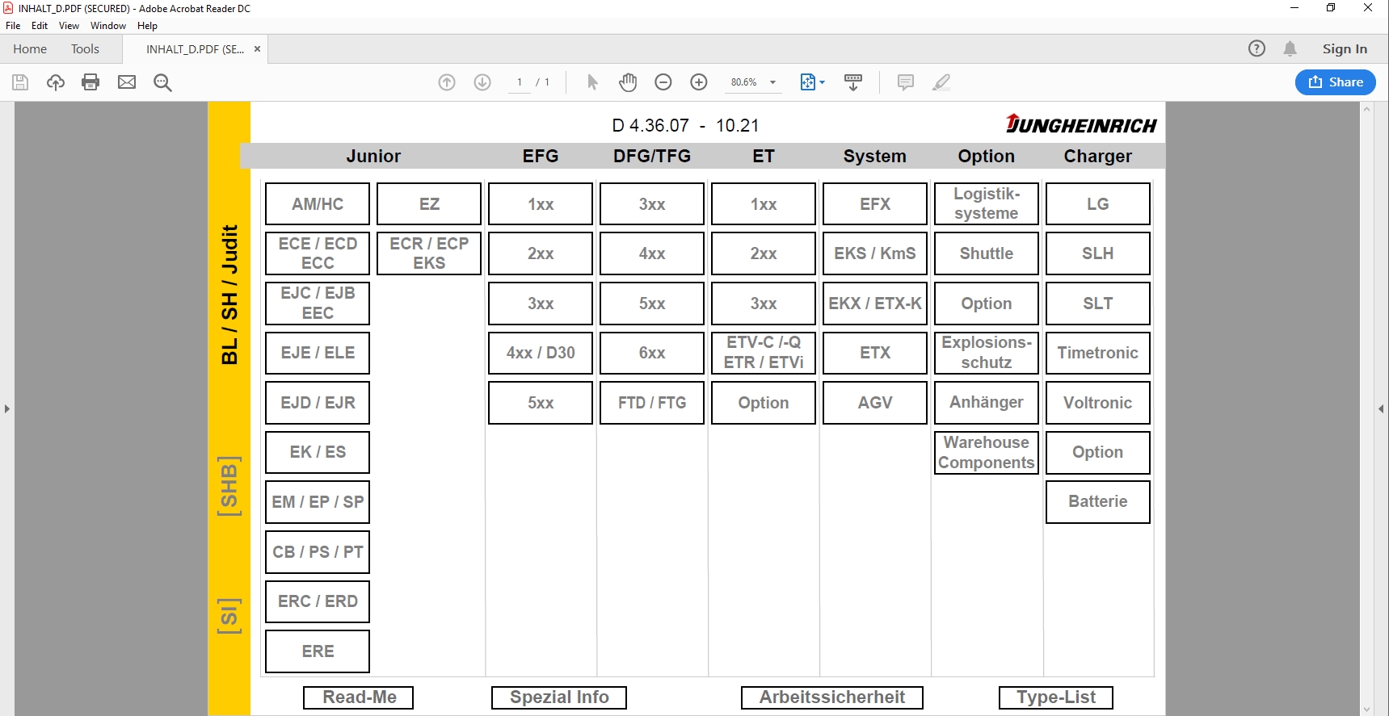The width and height of the screenshot is (1389, 716).
Task: Zoom in with plus icon
Action: [x=699, y=82]
